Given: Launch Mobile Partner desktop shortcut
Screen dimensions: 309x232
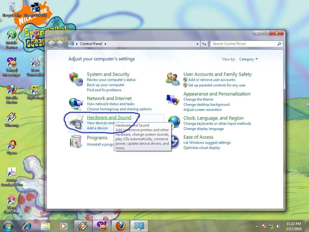Looking at the screenshot, I should pyautogui.click(x=12, y=40).
